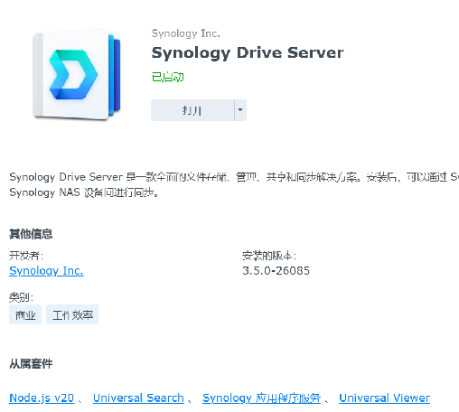Click the 开发者 label
Image resolution: width=459 pixels, height=412 pixels.
pos(26,256)
